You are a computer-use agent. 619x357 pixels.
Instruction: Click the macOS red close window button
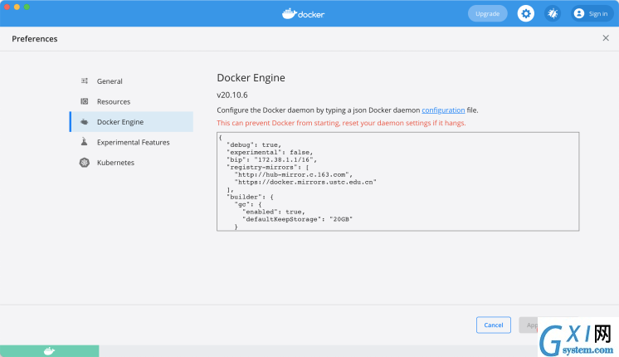point(7,7)
